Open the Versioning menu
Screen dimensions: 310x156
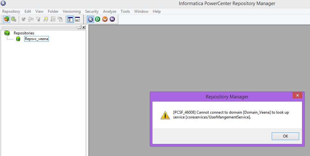pos(72,11)
